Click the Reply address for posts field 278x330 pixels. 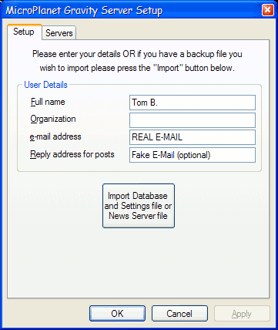(193, 155)
